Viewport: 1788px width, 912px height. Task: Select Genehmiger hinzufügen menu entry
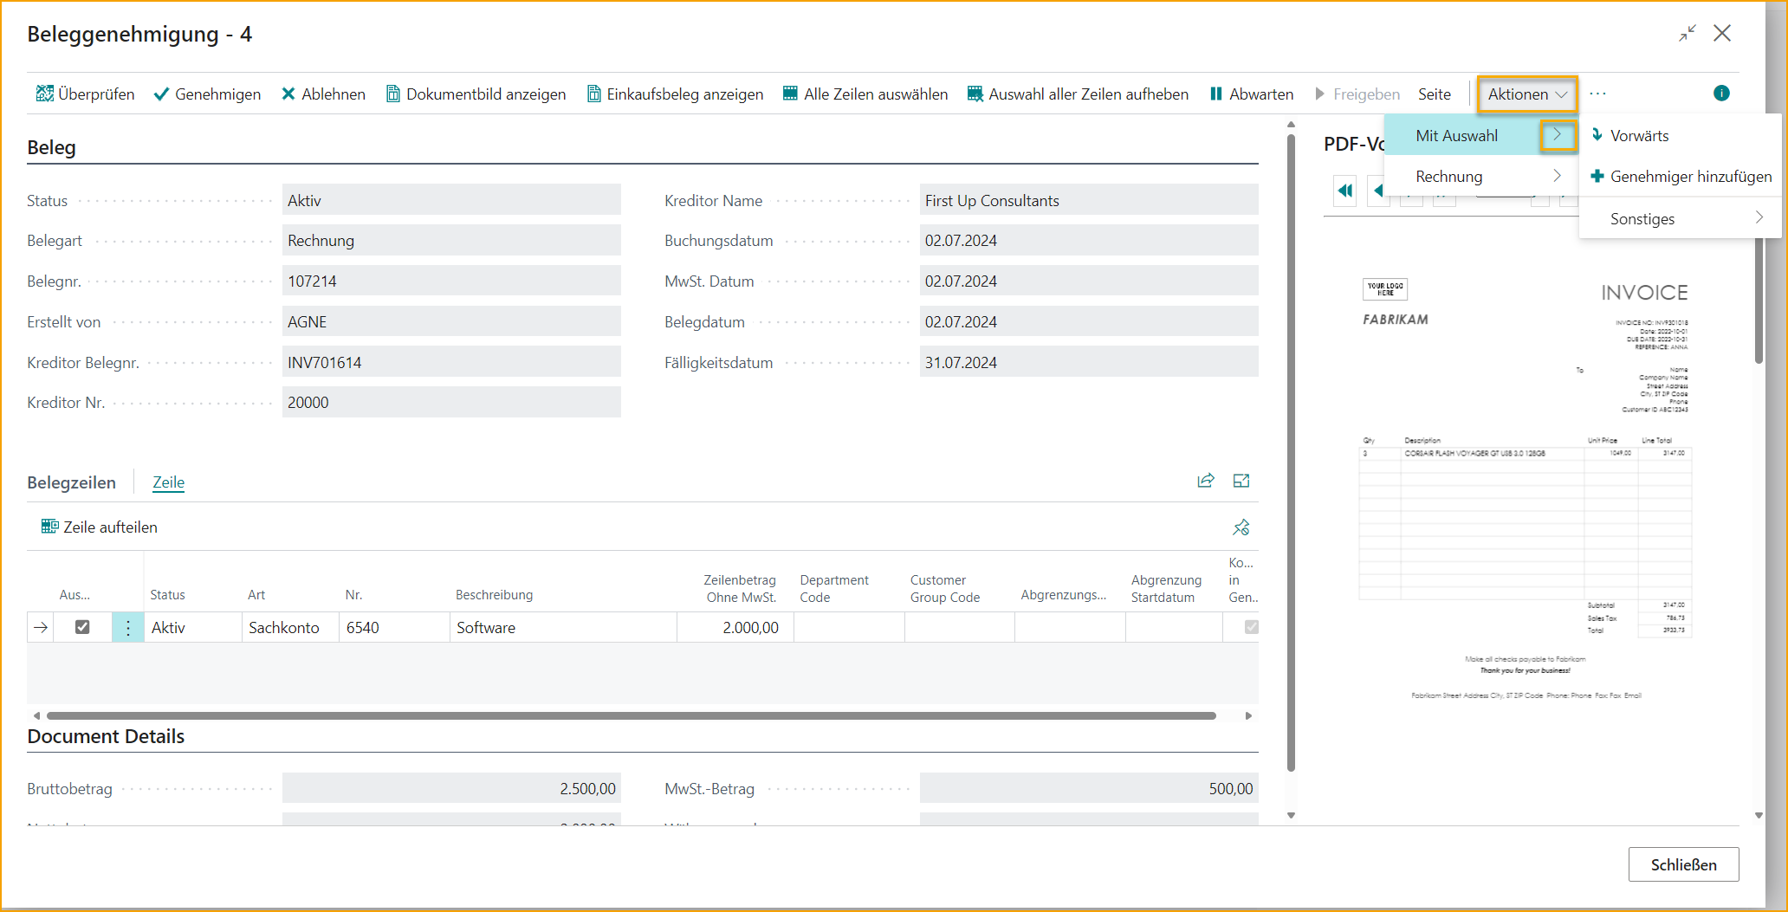coord(1689,177)
